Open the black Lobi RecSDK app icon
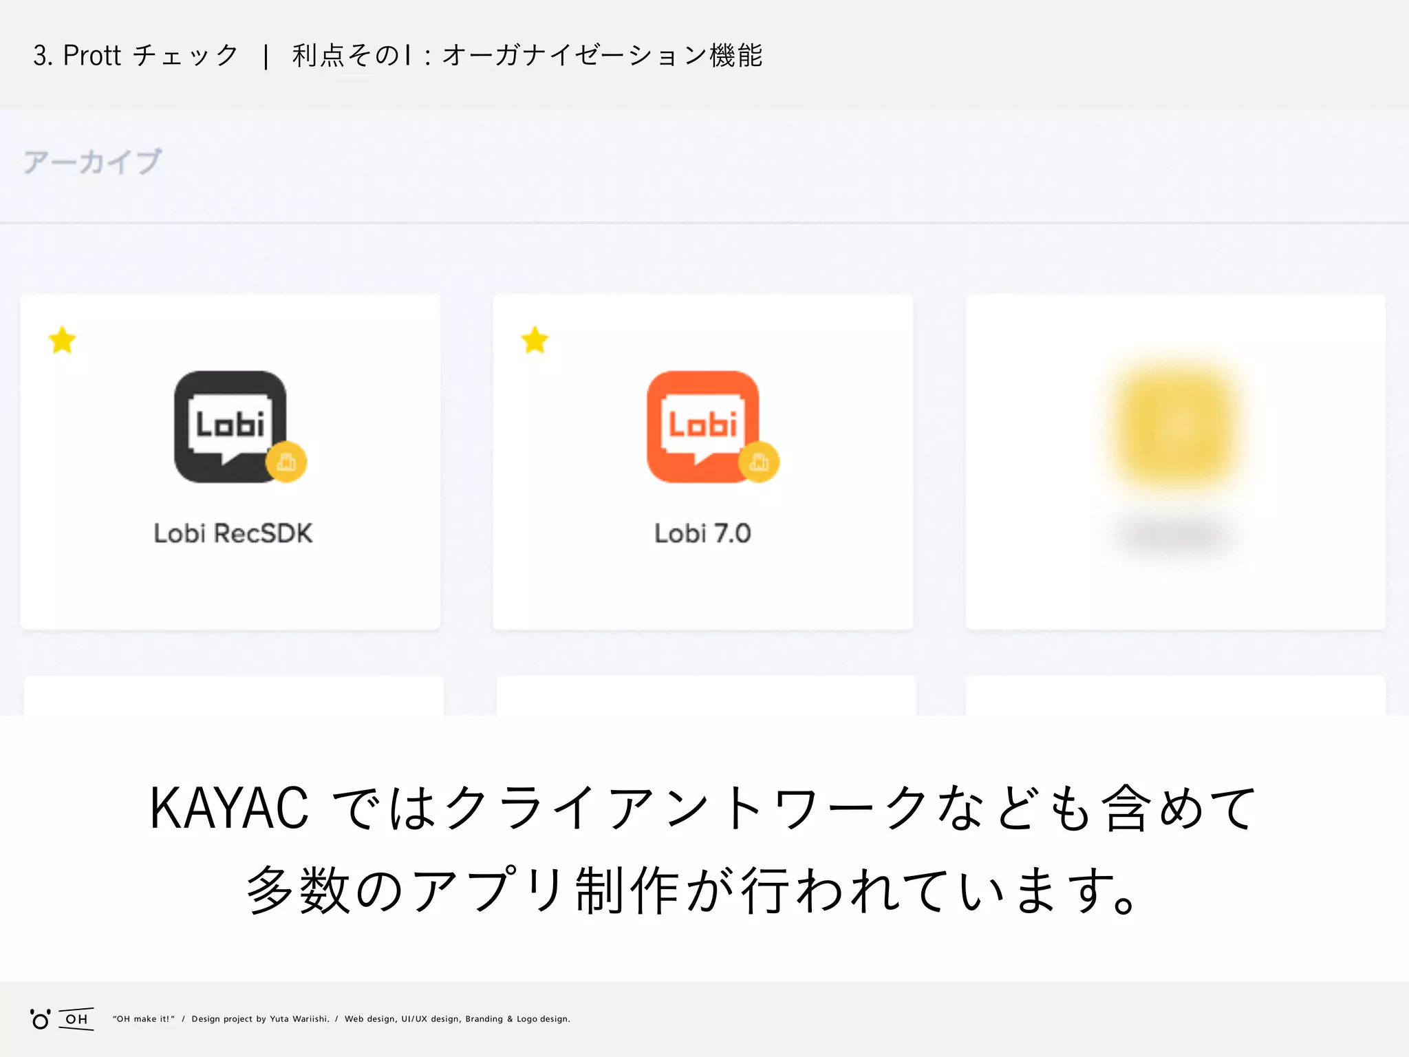Viewport: 1409px width, 1057px height. pos(230,427)
